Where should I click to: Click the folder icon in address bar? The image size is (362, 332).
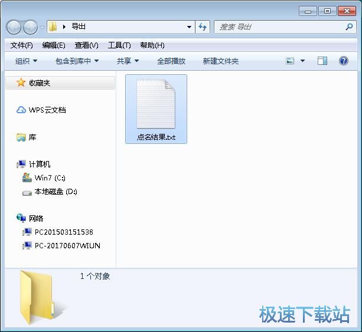click(53, 27)
